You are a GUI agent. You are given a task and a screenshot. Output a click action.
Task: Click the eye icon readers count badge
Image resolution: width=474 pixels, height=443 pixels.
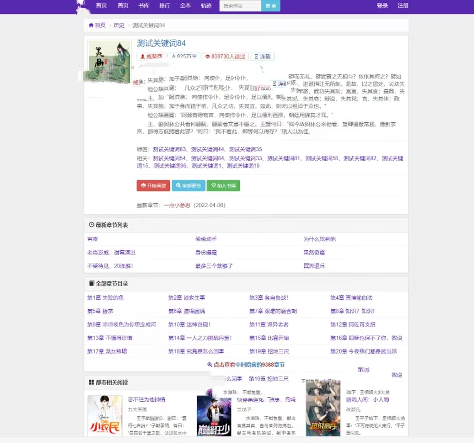pyautogui.click(x=207, y=56)
